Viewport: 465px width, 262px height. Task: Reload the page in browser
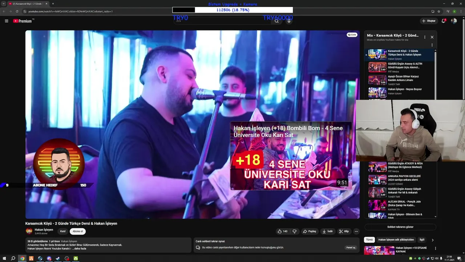click(17, 11)
